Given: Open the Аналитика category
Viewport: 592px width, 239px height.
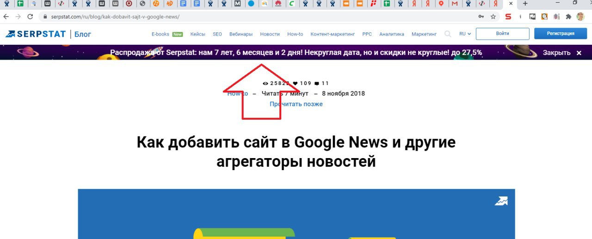Looking at the screenshot, I should click(x=392, y=34).
